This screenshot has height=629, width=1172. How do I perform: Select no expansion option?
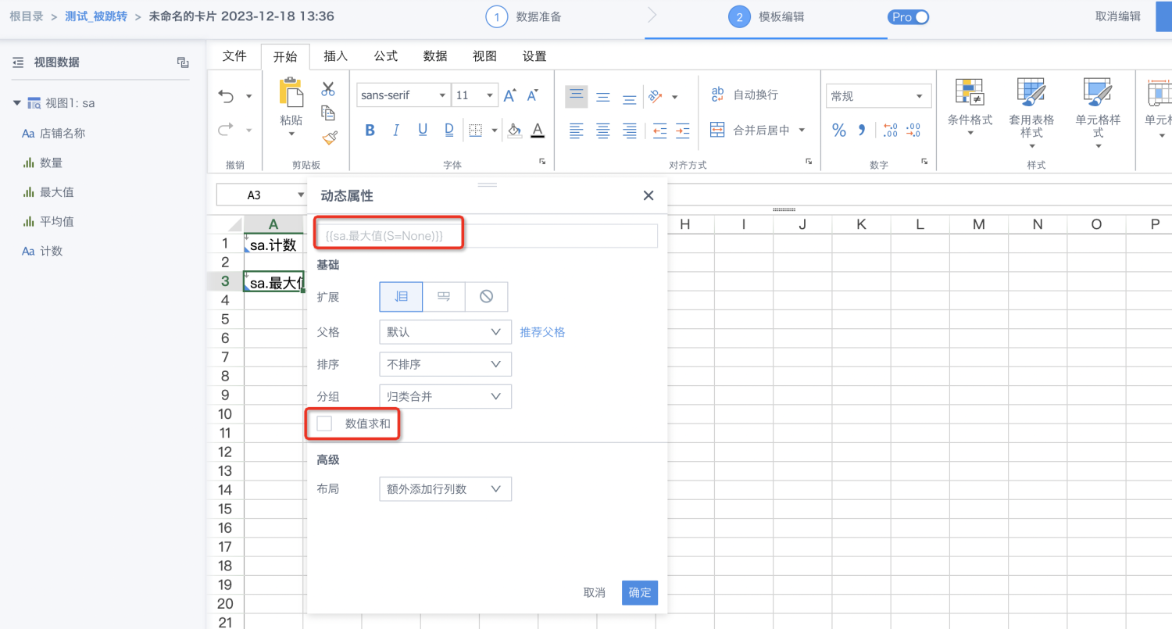(x=486, y=297)
